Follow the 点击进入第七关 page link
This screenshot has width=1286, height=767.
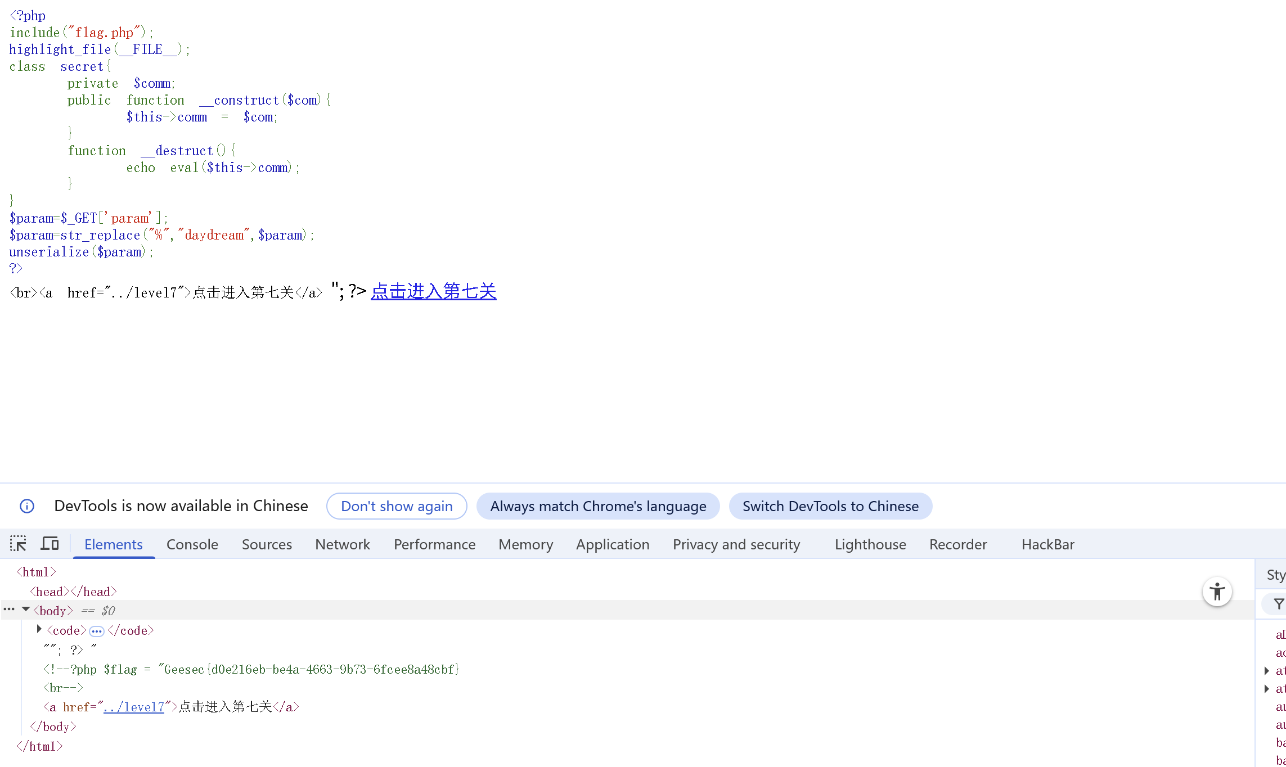[433, 291]
